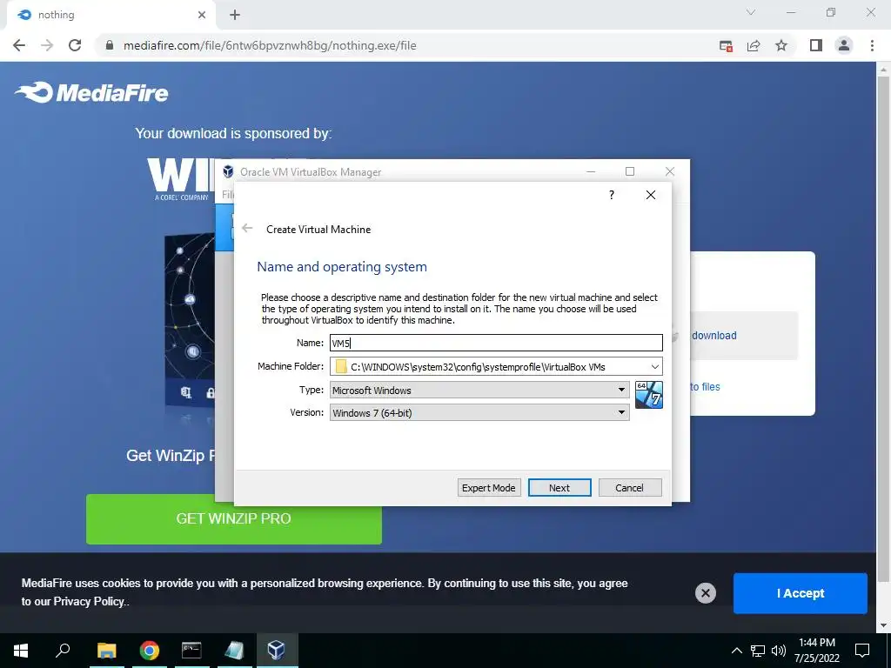891x668 pixels.
Task: Open Chrome profile avatar menu
Action: (844, 45)
